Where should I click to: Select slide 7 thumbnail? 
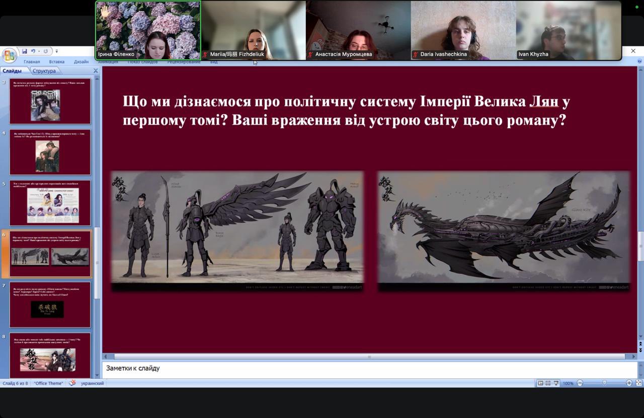(x=50, y=304)
